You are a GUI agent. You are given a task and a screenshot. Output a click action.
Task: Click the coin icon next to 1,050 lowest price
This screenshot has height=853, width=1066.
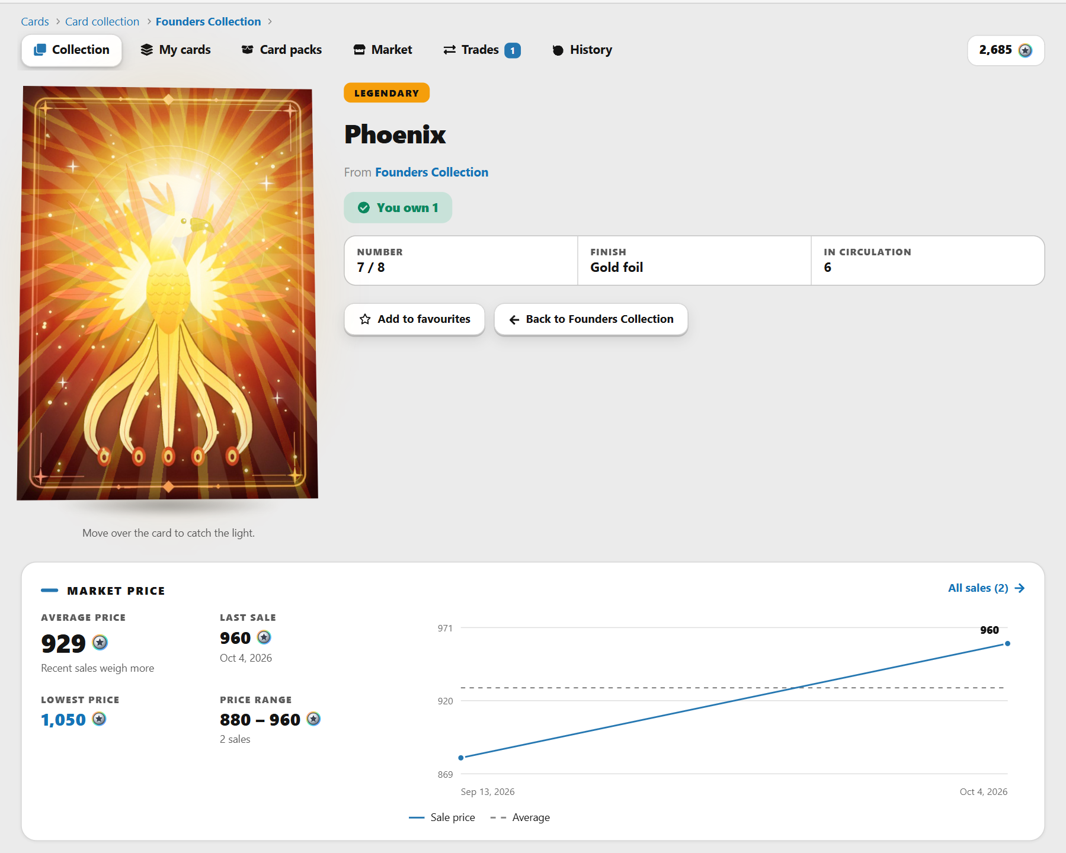point(100,719)
